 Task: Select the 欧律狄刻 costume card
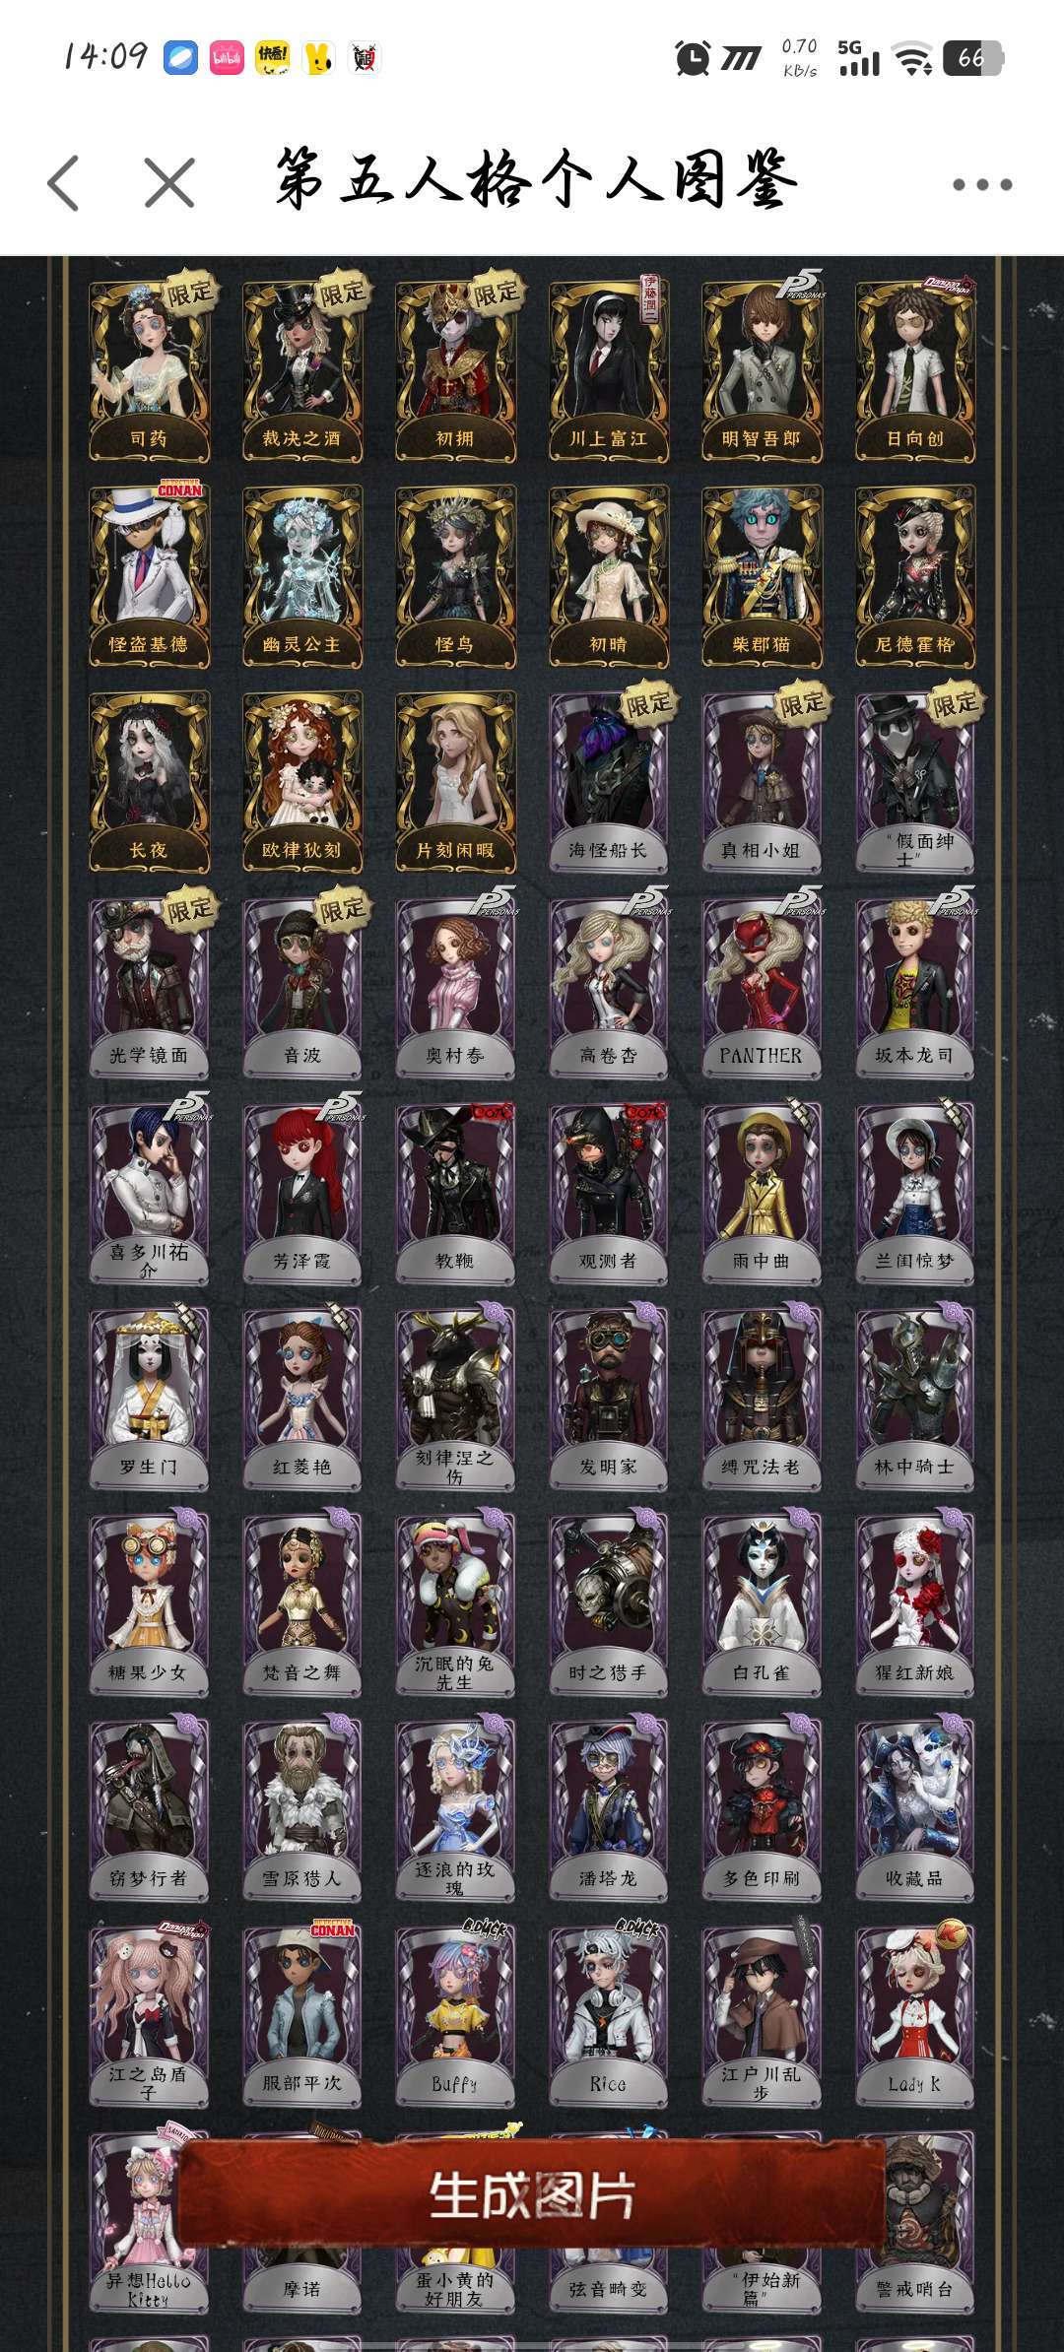tap(302, 783)
